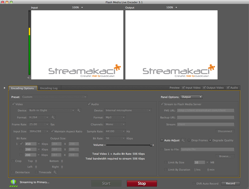Image resolution: width=249 pixels, height=189 pixels.
Task: Click the speaker mute icon below audio meter
Action: coord(29,78)
